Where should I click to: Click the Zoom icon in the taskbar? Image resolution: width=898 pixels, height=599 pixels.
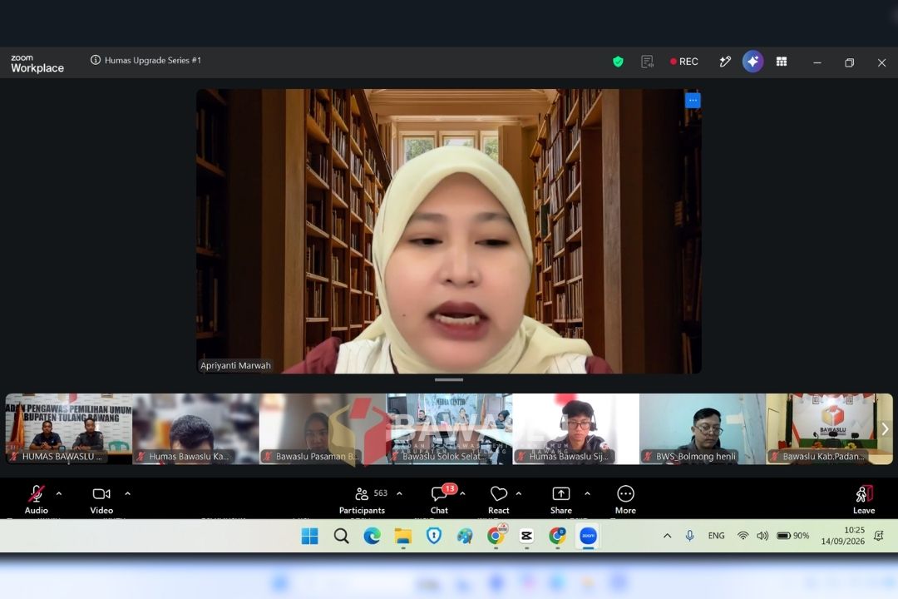[x=588, y=536]
